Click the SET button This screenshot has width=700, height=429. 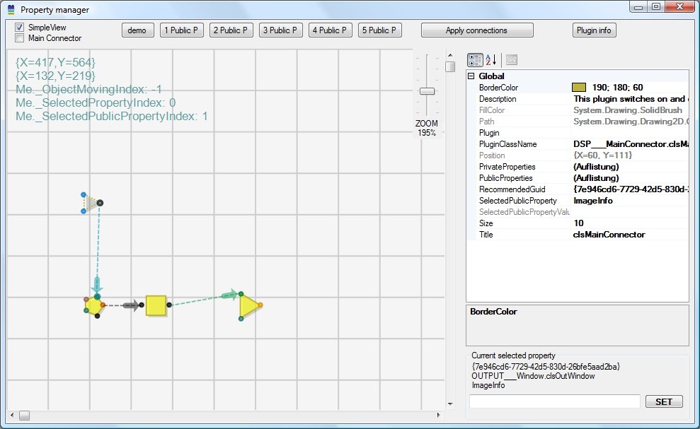pos(664,402)
